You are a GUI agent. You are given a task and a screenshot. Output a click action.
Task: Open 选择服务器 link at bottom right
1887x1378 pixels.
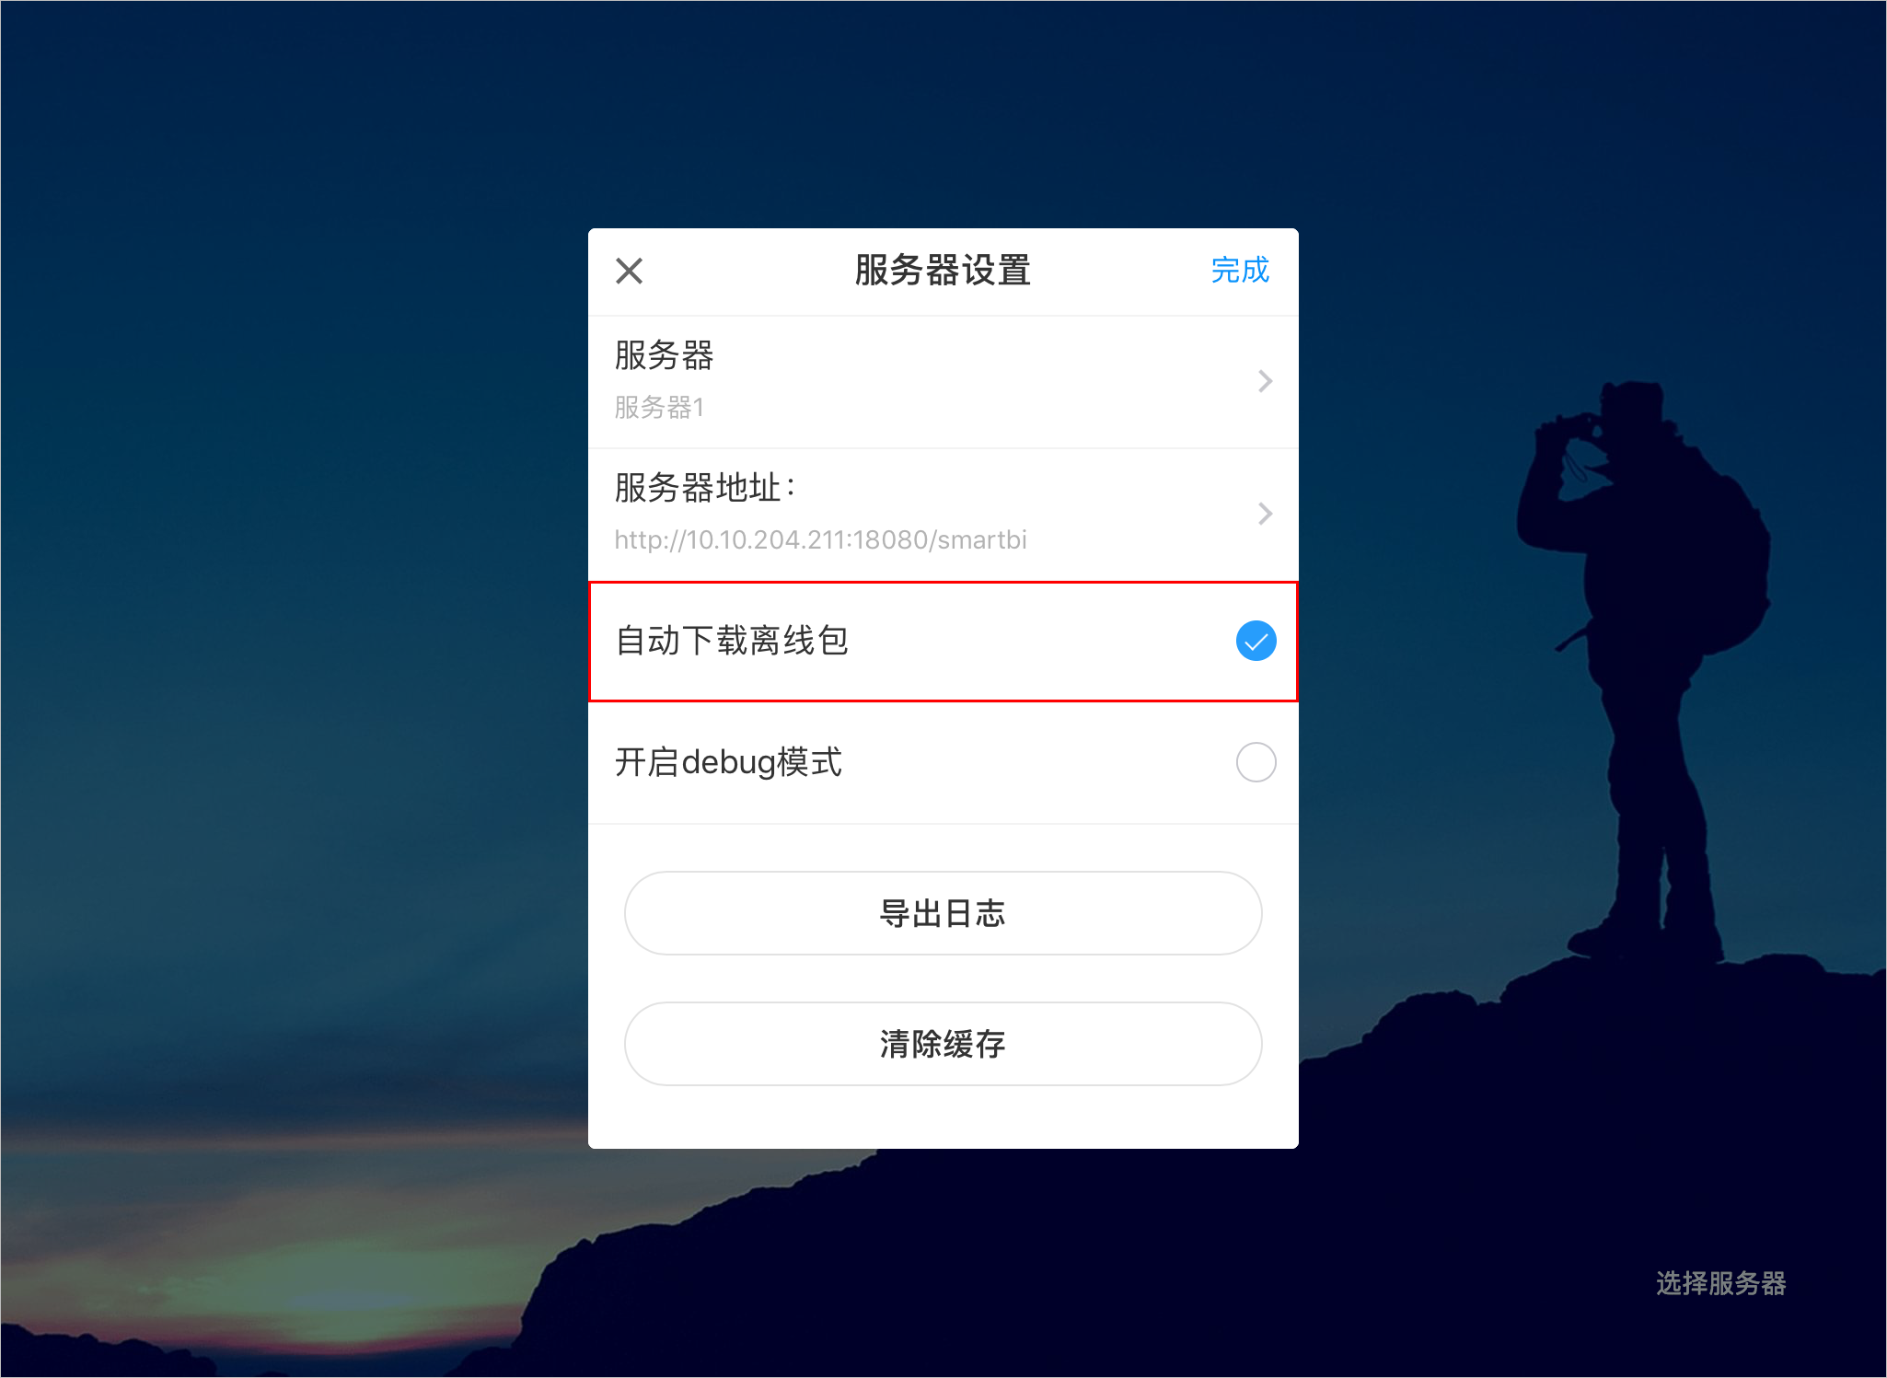(x=1720, y=1283)
